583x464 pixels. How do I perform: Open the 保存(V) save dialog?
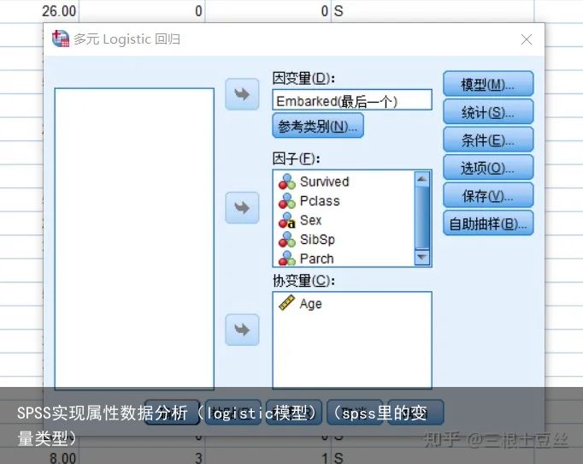coord(488,195)
